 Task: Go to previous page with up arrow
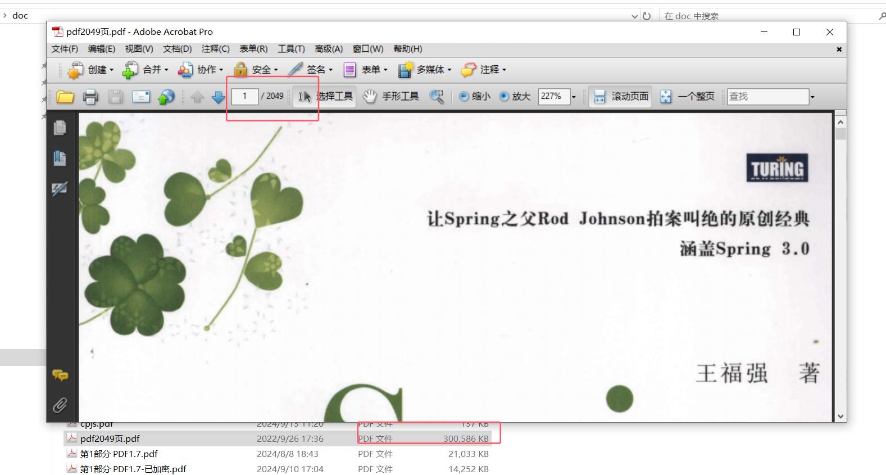(197, 97)
